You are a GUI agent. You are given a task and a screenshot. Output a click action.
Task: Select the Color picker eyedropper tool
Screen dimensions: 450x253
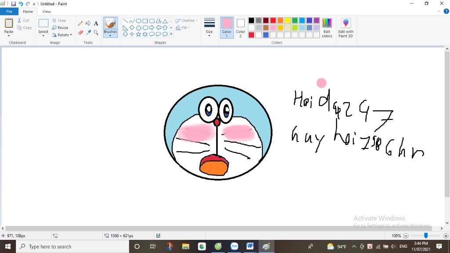click(x=88, y=33)
